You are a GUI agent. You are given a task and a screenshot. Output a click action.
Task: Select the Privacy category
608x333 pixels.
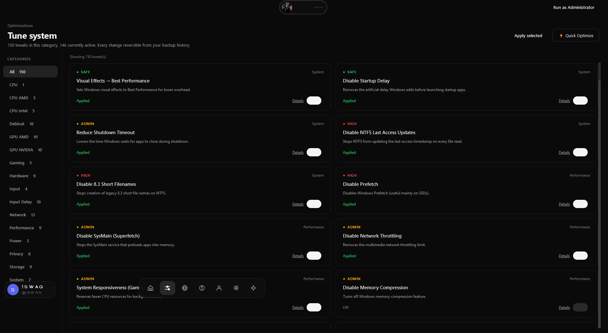30,254
